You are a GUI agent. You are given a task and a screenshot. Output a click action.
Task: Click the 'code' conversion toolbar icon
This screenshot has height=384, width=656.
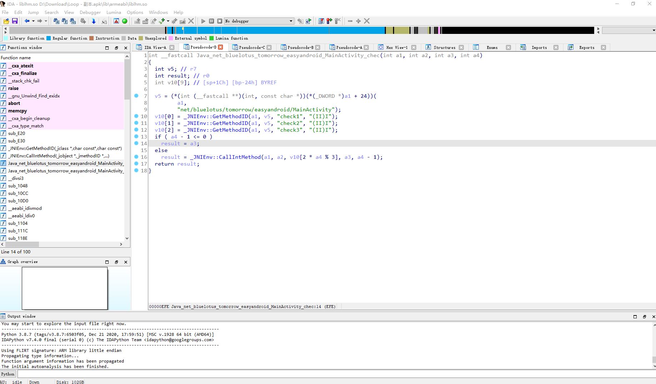click(x=137, y=21)
